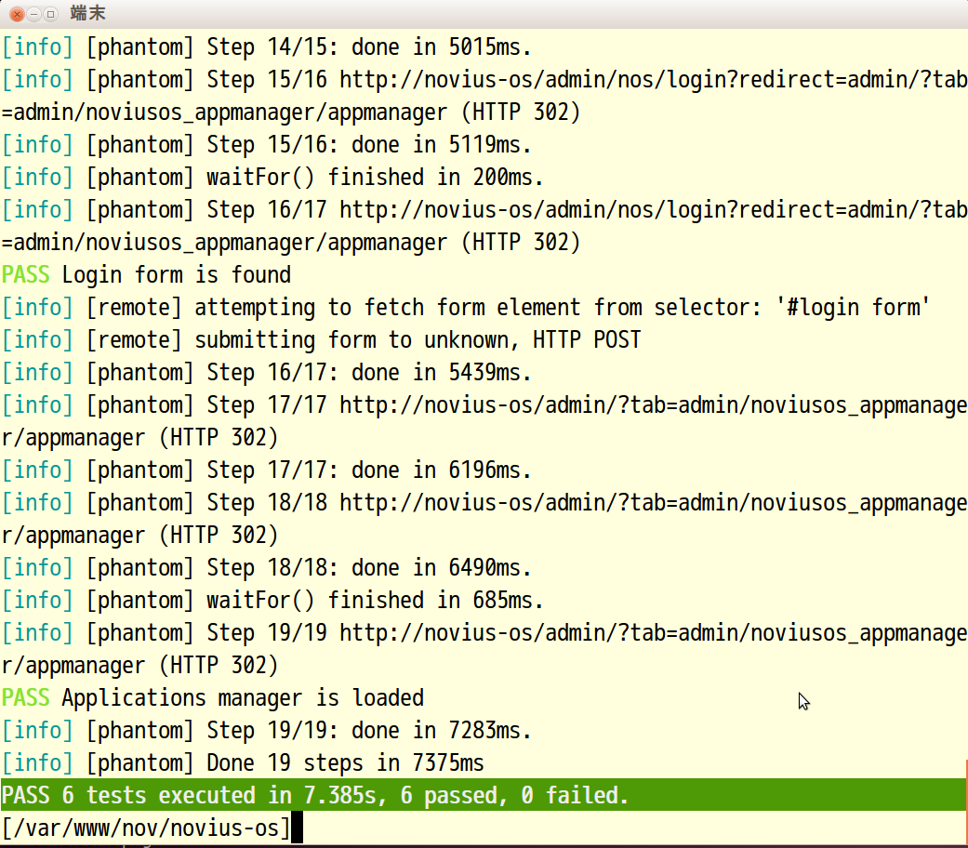This screenshot has width=968, height=848.
Task: Click the 端末 window title text
Action: 87,13
